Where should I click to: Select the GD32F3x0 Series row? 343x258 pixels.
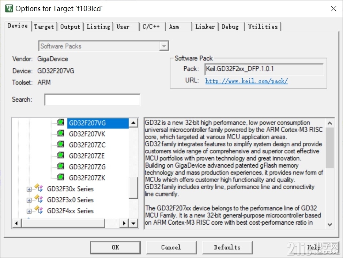(70, 200)
